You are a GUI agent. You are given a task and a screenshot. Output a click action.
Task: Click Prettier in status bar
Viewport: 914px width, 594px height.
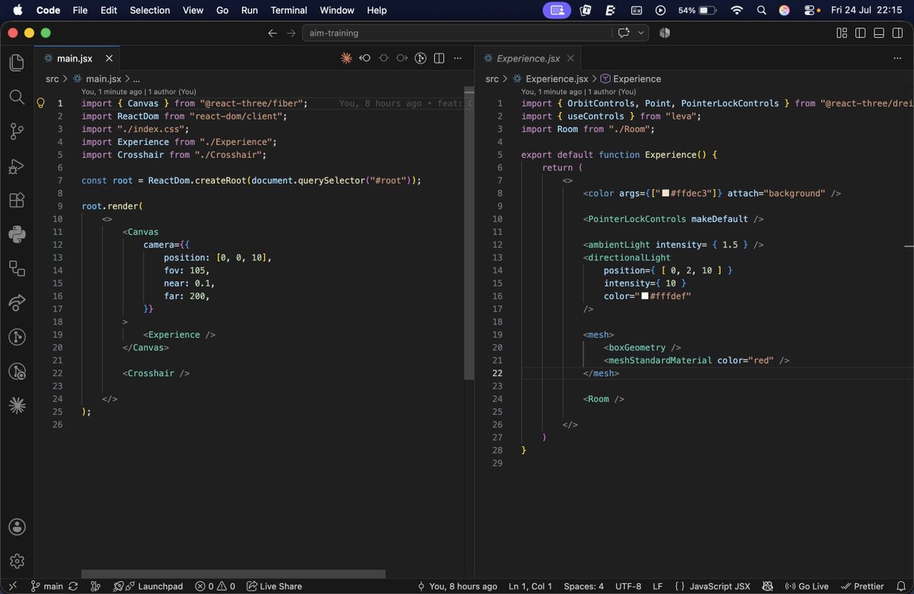[861, 586]
